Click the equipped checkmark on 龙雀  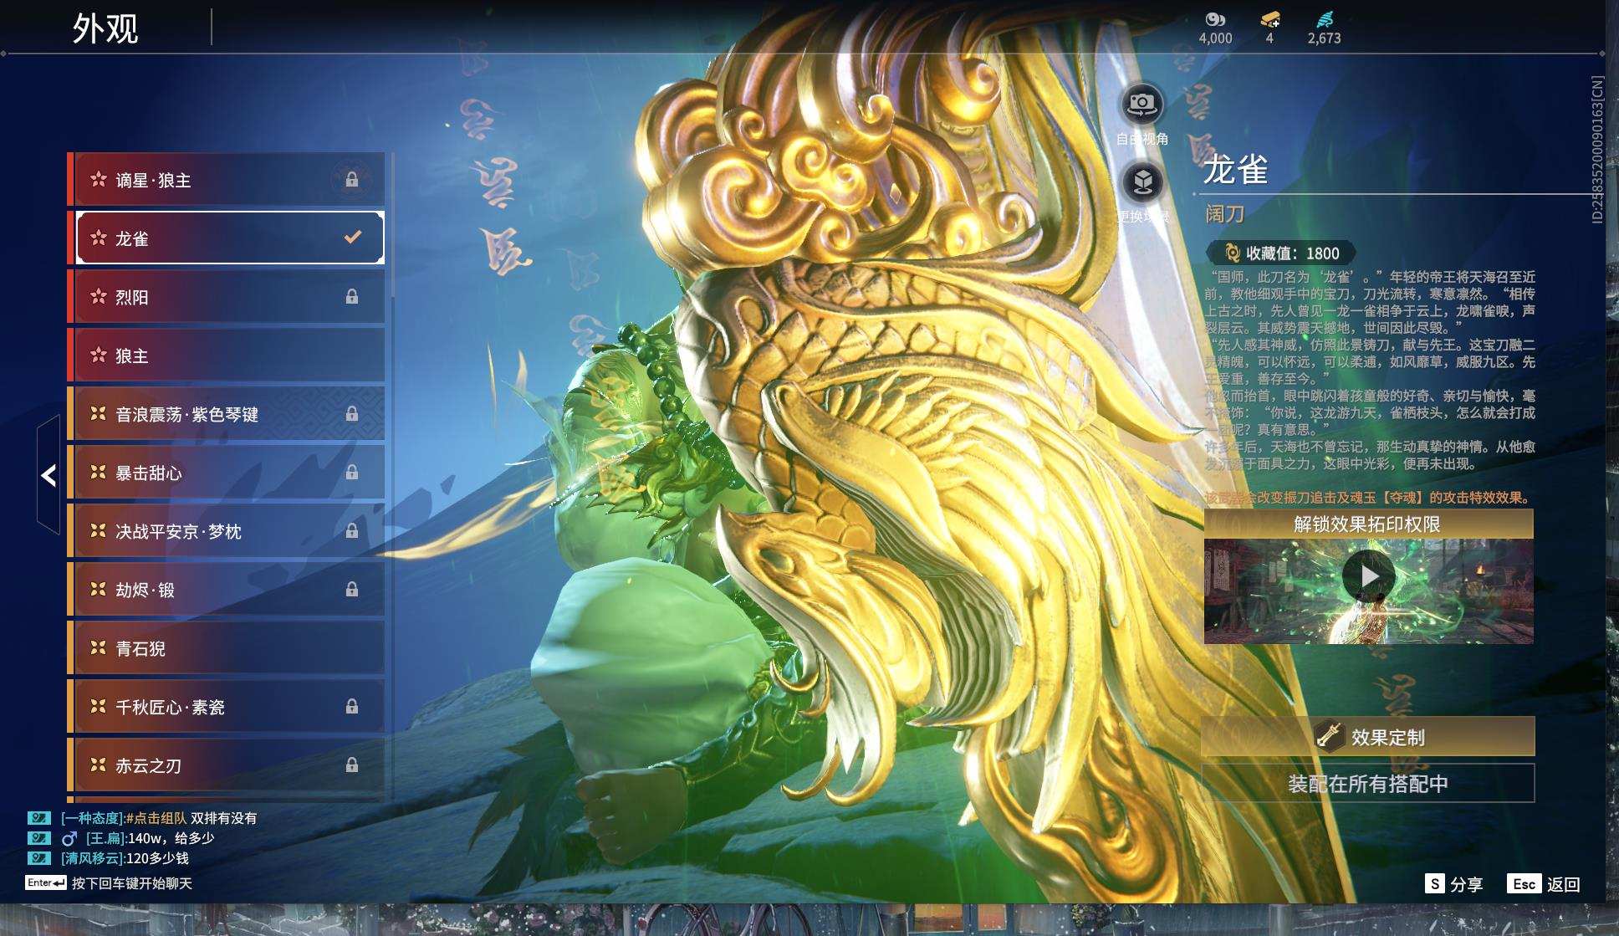[x=353, y=238]
